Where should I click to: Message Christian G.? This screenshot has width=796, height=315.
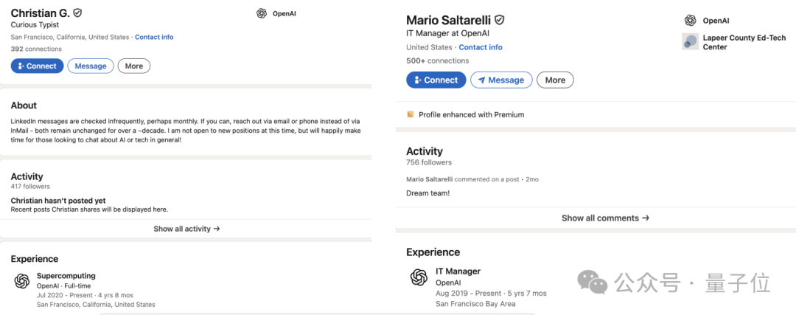91,66
